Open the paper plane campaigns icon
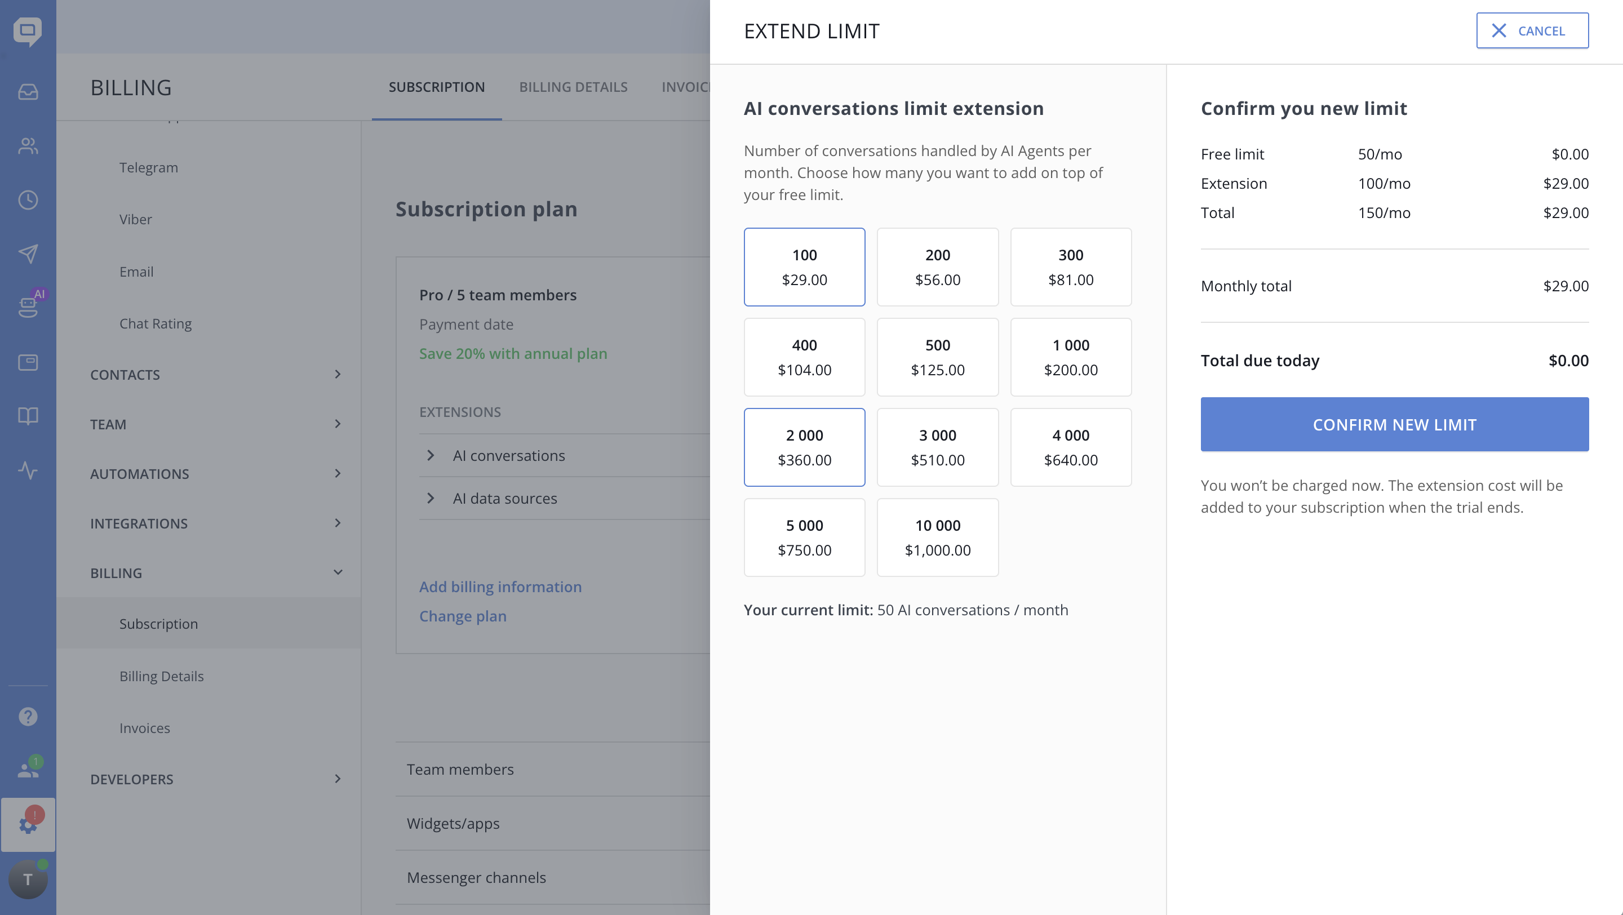 coord(28,254)
